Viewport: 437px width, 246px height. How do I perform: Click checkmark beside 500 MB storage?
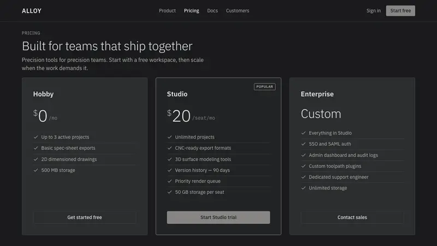[x=36, y=170]
